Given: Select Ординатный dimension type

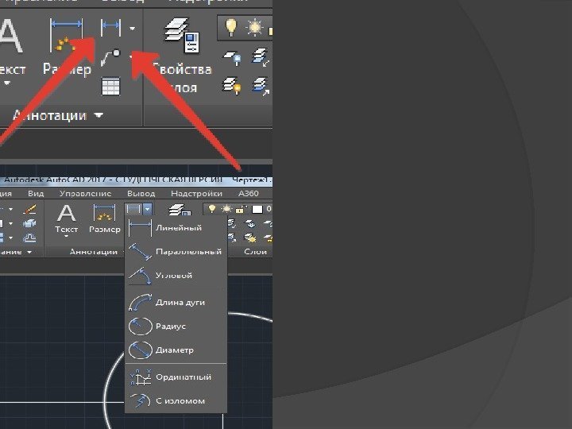Looking at the screenshot, I should click(x=176, y=377).
